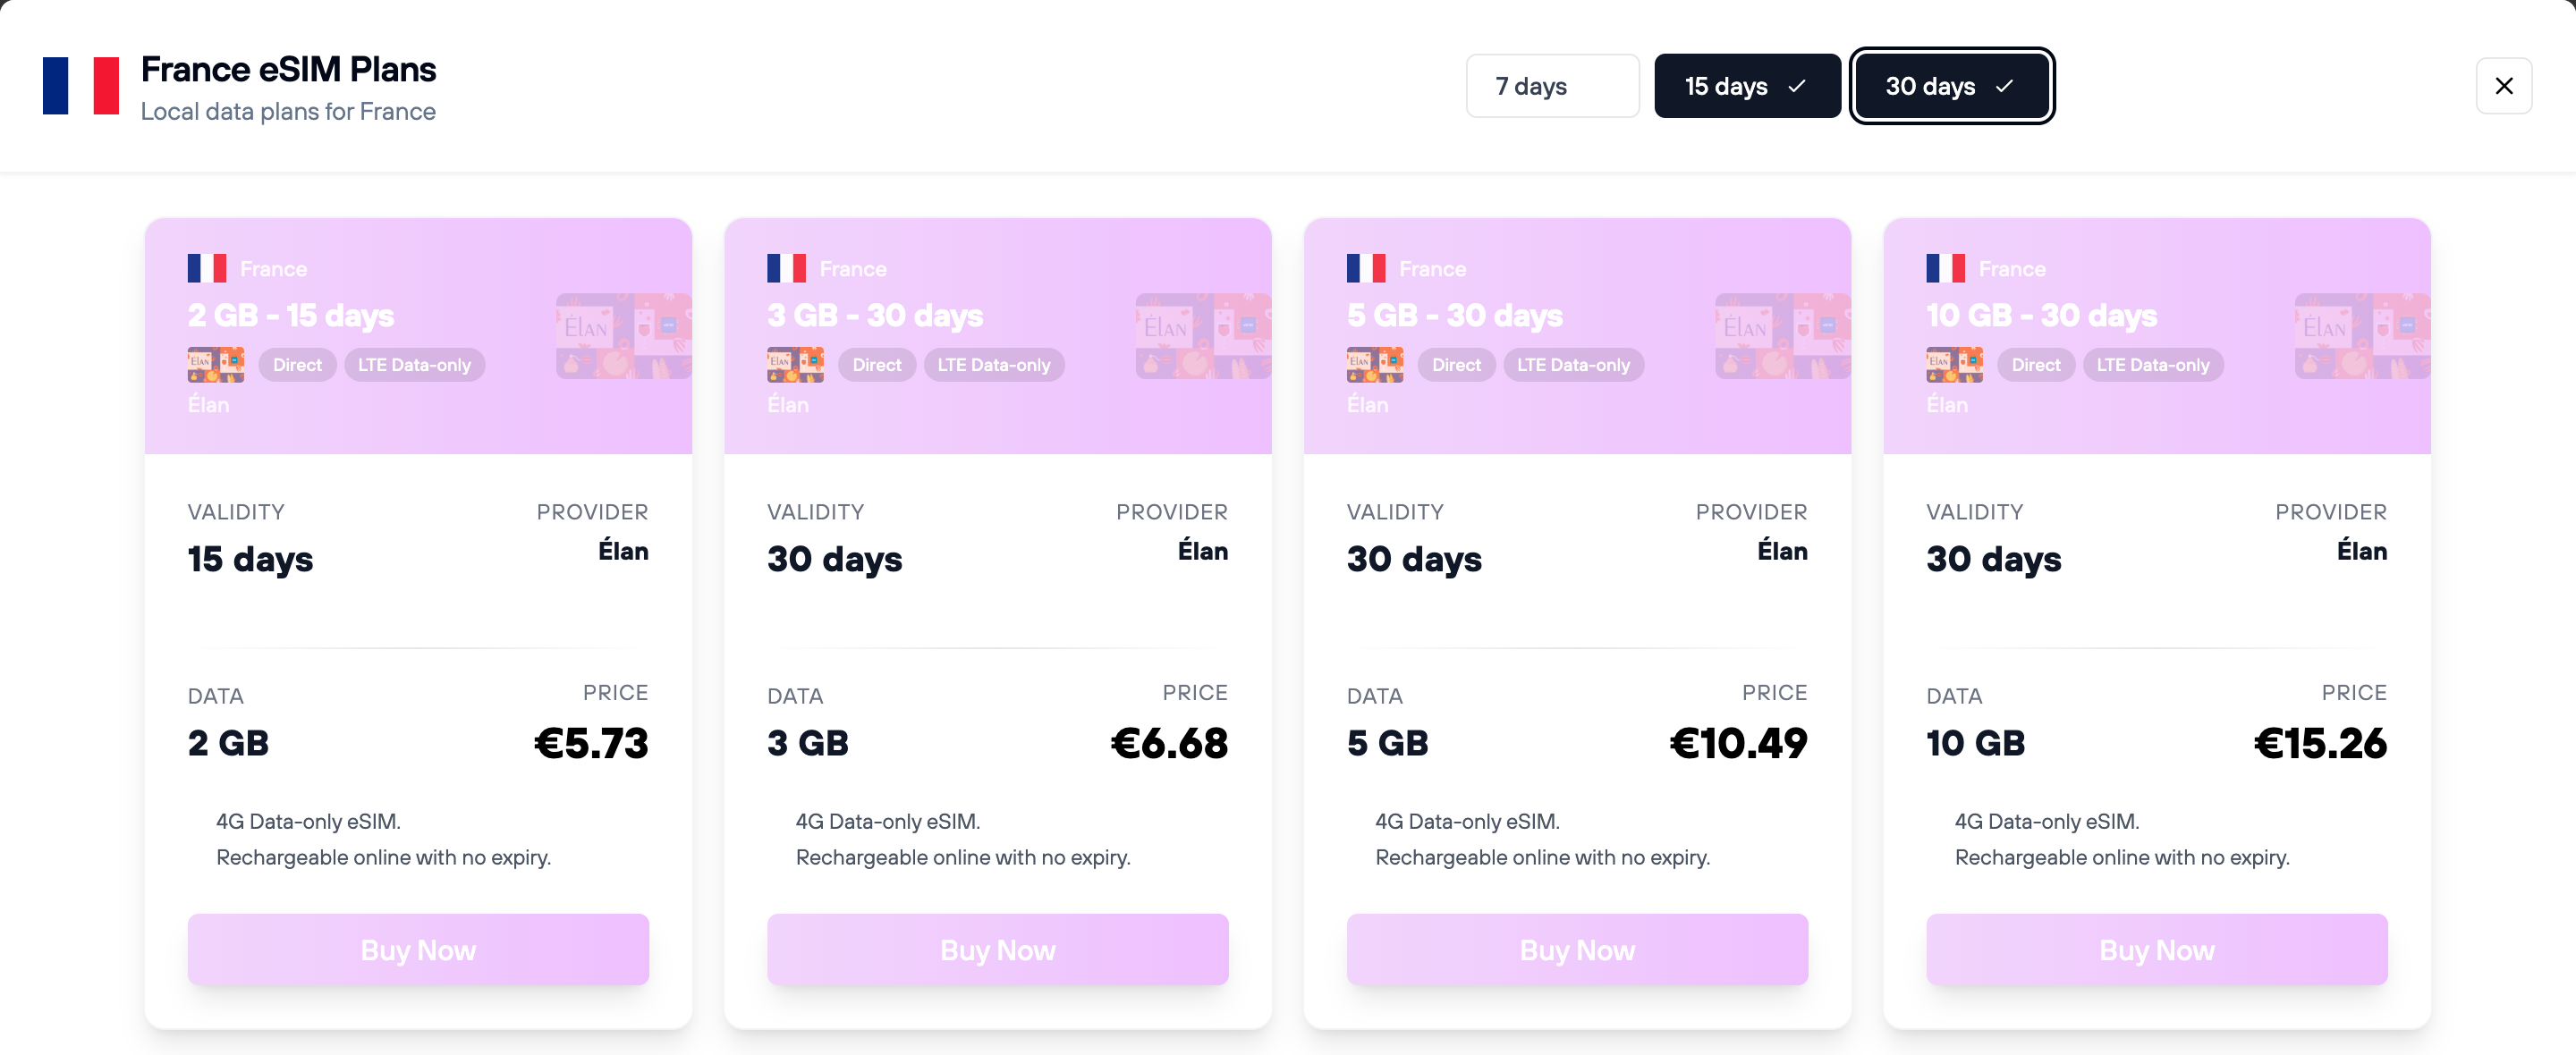Image resolution: width=2576 pixels, height=1055 pixels.
Task: Click Buy Now on the 2 GB plan
Action: (x=418, y=949)
